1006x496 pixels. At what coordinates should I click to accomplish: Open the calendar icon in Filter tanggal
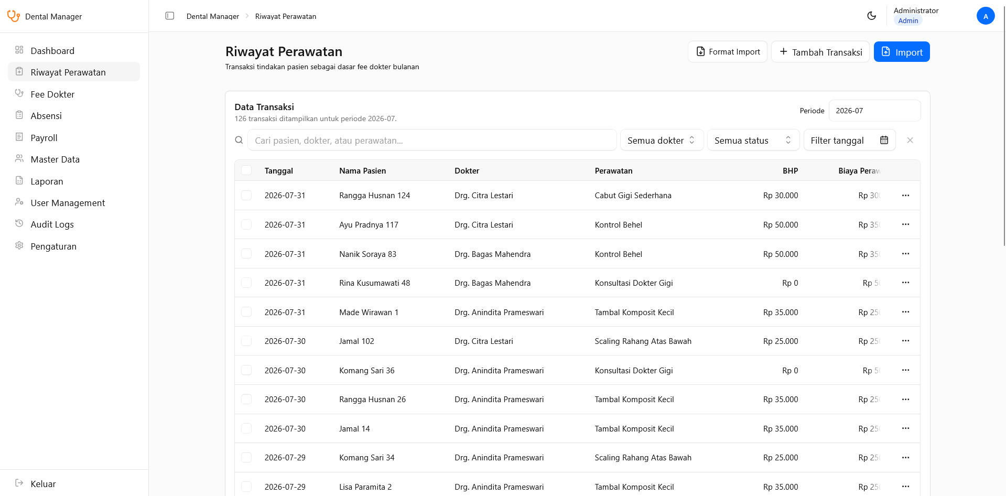[x=884, y=140]
